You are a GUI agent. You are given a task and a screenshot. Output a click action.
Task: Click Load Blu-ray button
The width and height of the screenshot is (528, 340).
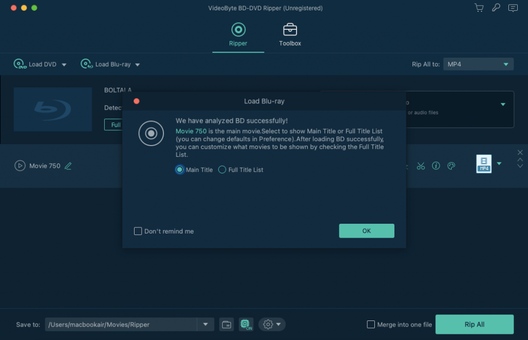pyautogui.click(x=105, y=64)
